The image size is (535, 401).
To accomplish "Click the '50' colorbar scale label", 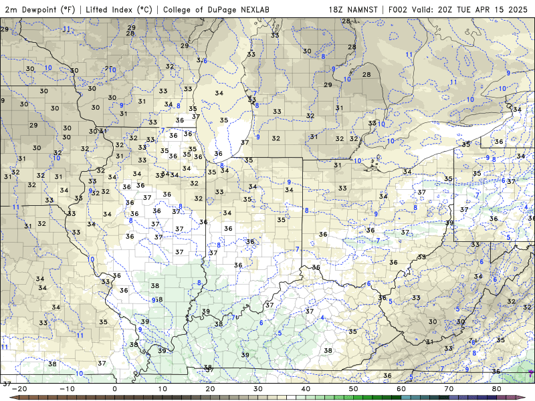I will 354,389.
